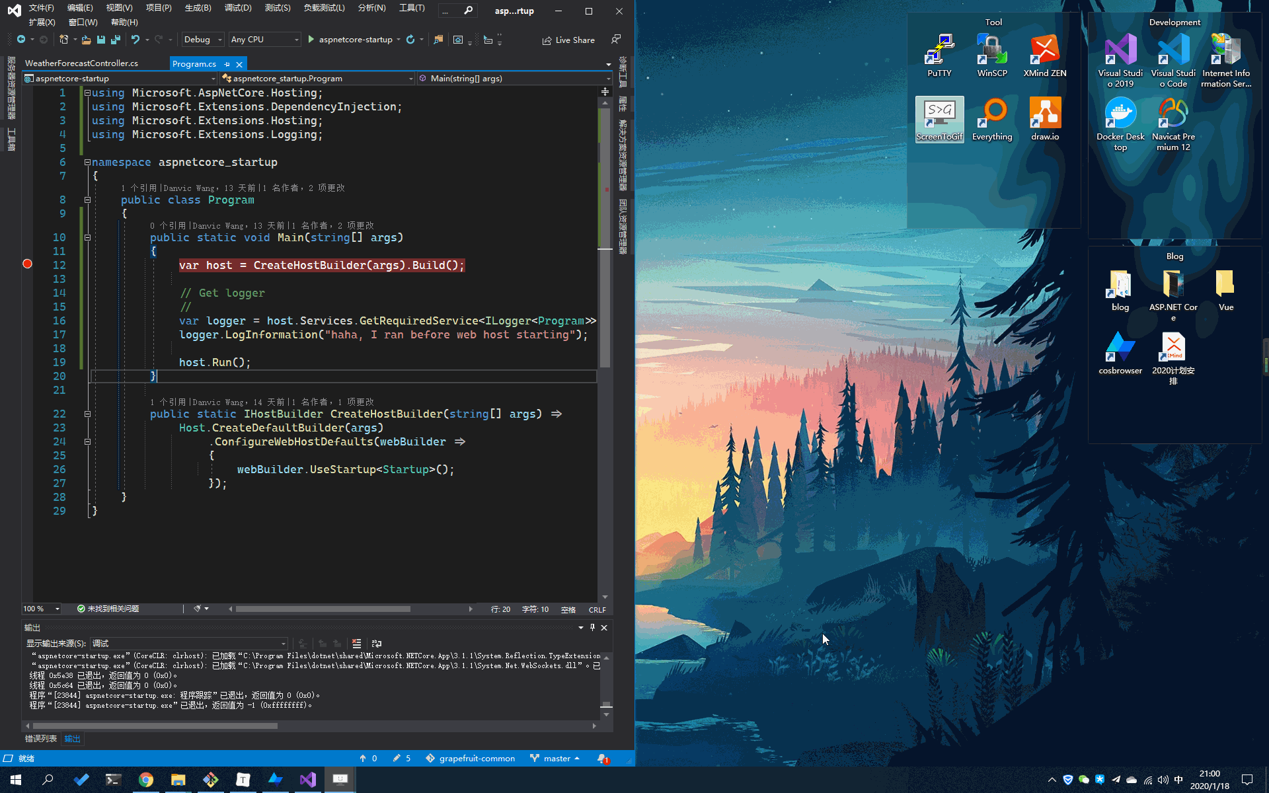
Task: Clear all output with red-lined icon
Action: point(356,643)
